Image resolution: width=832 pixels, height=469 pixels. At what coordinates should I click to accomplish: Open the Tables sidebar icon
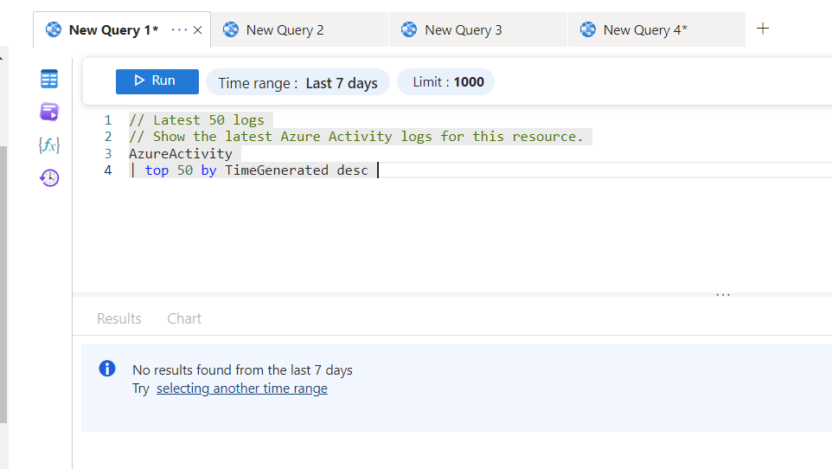coord(48,79)
